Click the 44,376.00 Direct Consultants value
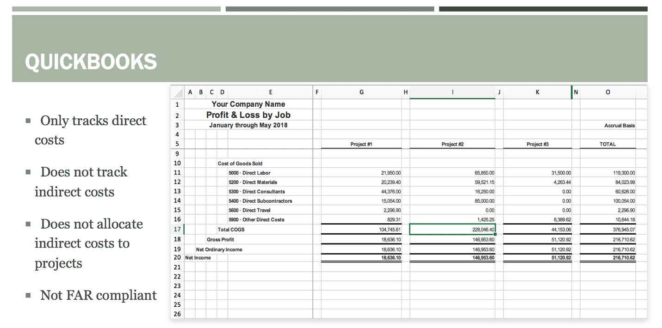 pyautogui.click(x=391, y=191)
